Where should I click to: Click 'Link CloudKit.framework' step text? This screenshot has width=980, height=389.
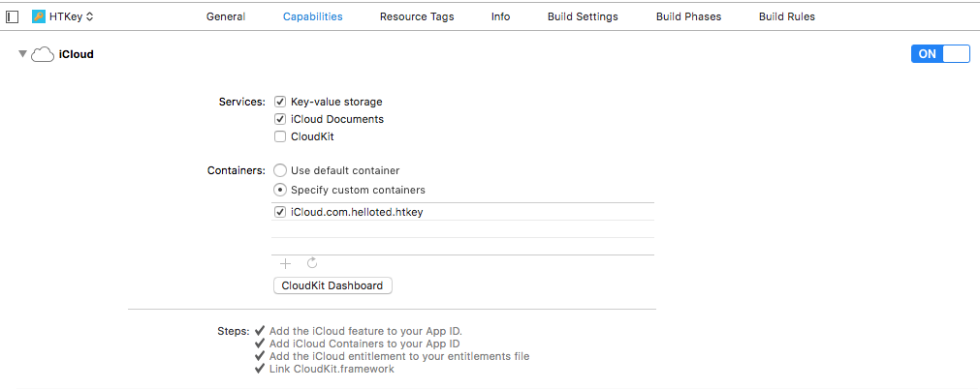click(x=332, y=369)
